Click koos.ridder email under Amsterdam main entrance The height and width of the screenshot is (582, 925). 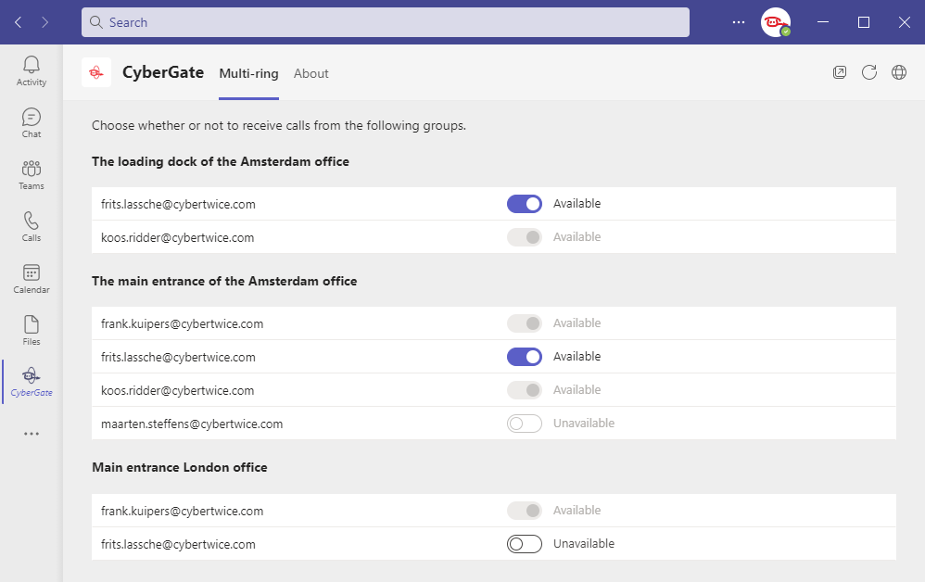[178, 390]
